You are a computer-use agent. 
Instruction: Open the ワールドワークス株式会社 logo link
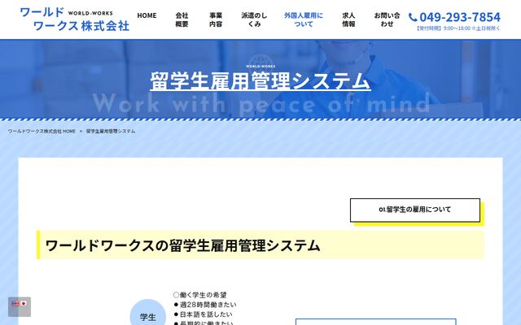pos(75,19)
